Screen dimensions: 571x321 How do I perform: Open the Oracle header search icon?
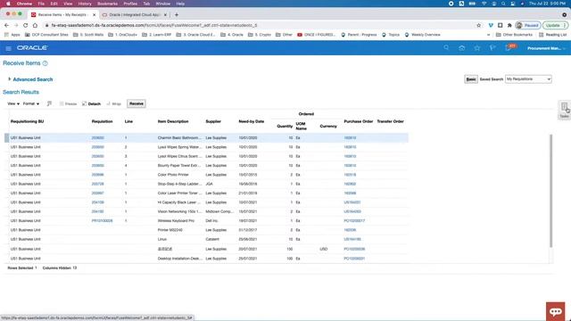pos(446,47)
